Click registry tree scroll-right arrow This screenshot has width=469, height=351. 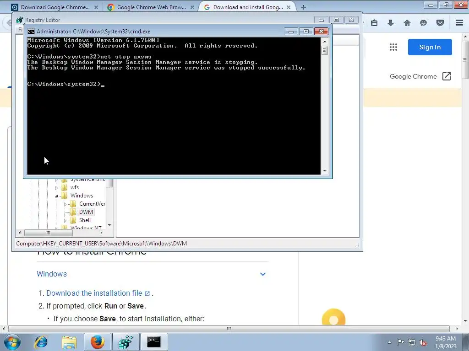(101, 233)
